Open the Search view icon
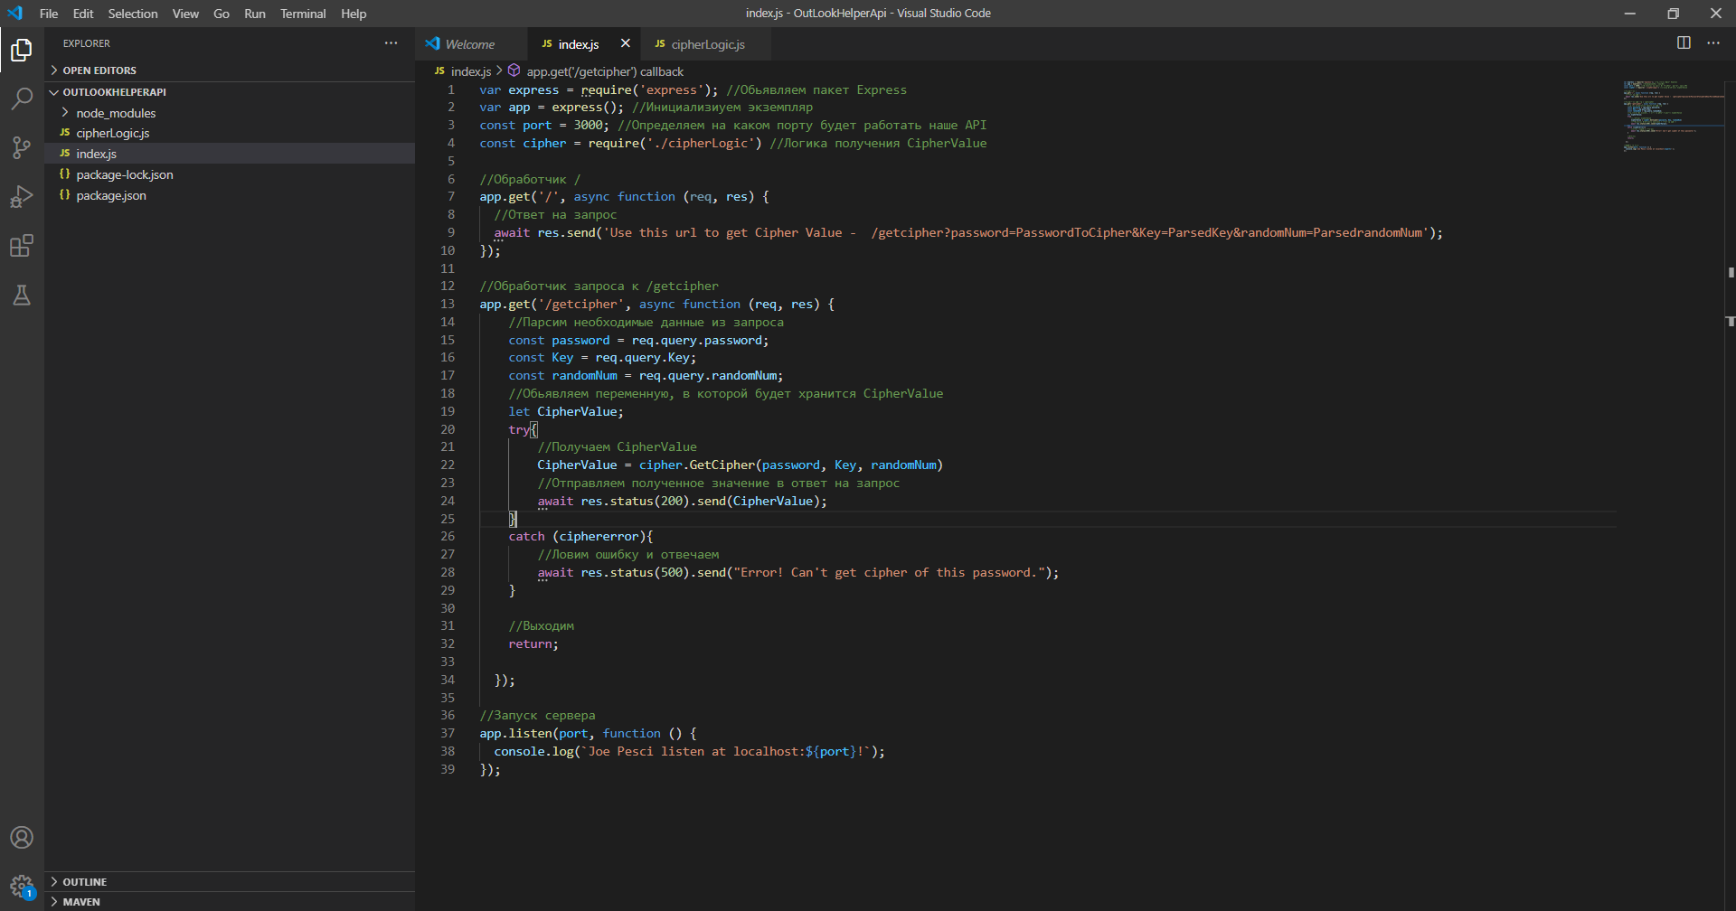Viewport: 1736px width, 911px height. click(x=22, y=99)
